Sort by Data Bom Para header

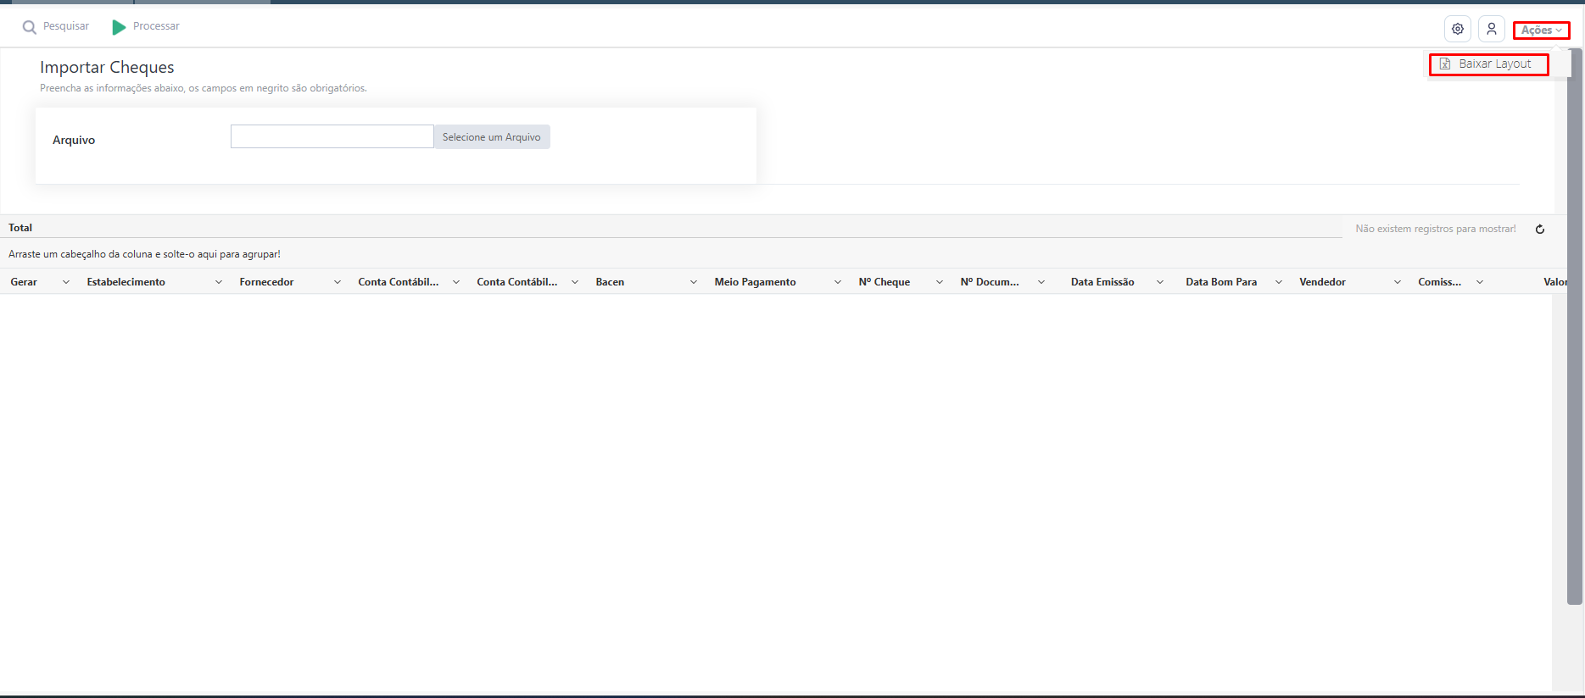point(1221,282)
